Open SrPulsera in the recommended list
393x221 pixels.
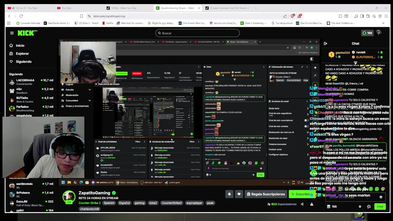tap(31, 194)
